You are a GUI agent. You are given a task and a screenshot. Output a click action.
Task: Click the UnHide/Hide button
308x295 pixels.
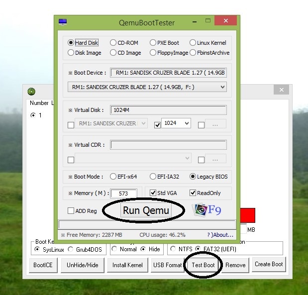[83, 265]
